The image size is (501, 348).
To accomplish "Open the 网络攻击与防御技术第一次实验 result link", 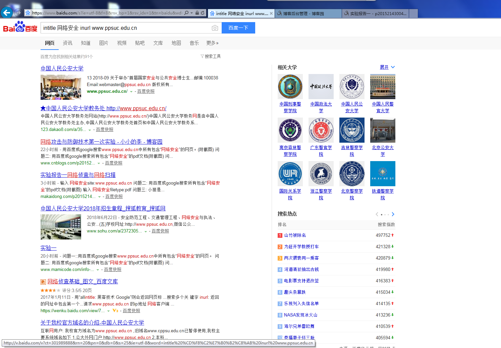I will click(101, 142).
